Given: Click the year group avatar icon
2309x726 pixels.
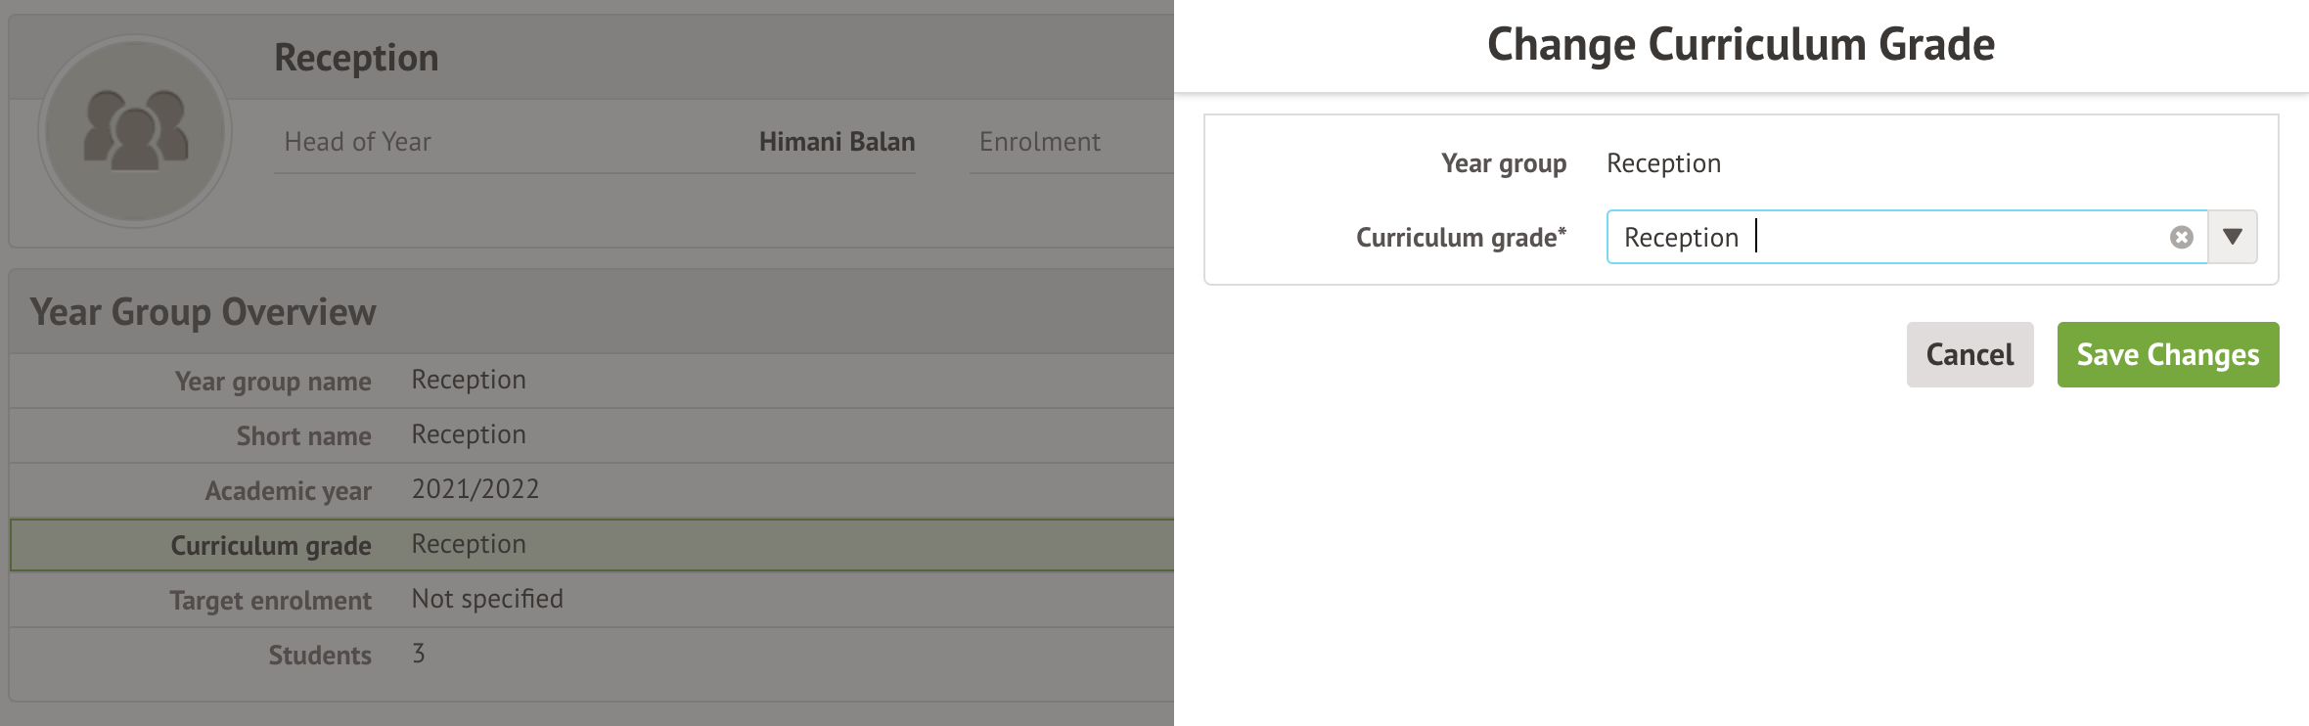Looking at the screenshot, I should [x=135, y=131].
